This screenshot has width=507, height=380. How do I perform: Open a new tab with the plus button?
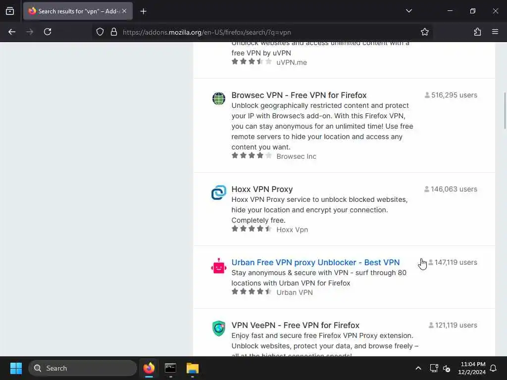click(x=143, y=11)
